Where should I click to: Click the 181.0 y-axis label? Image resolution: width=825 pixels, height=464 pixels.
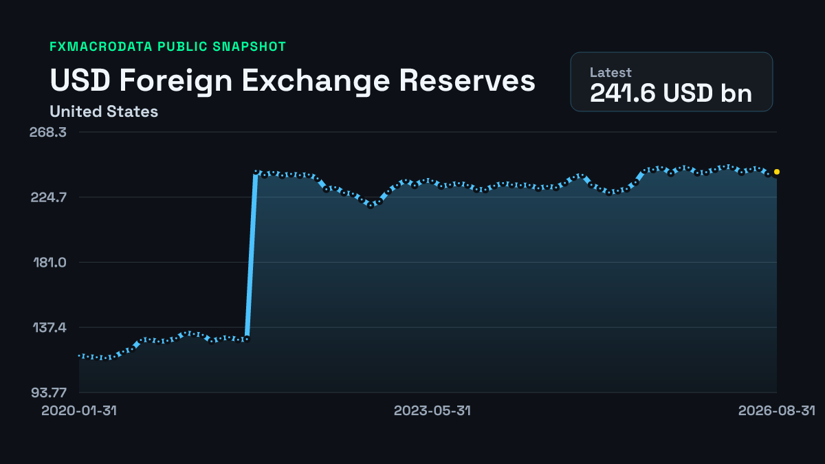pyautogui.click(x=49, y=263)
